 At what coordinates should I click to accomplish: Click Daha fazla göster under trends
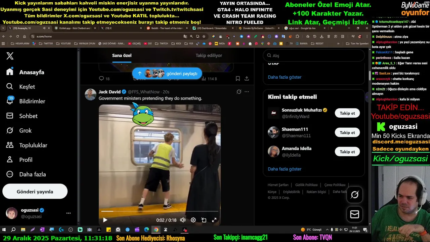[x=285, y=77]
